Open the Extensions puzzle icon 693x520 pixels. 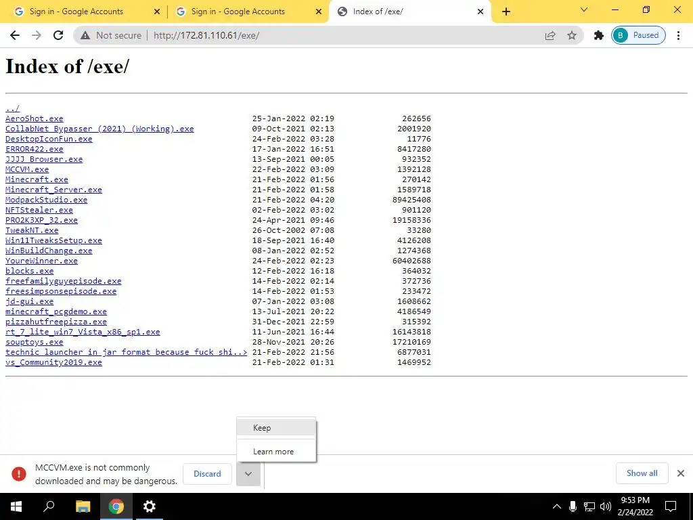click(x=598, y=35)
